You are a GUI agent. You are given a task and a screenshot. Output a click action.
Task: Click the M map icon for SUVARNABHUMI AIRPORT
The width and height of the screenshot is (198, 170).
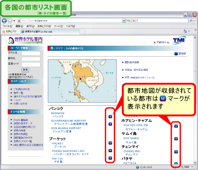110,124
